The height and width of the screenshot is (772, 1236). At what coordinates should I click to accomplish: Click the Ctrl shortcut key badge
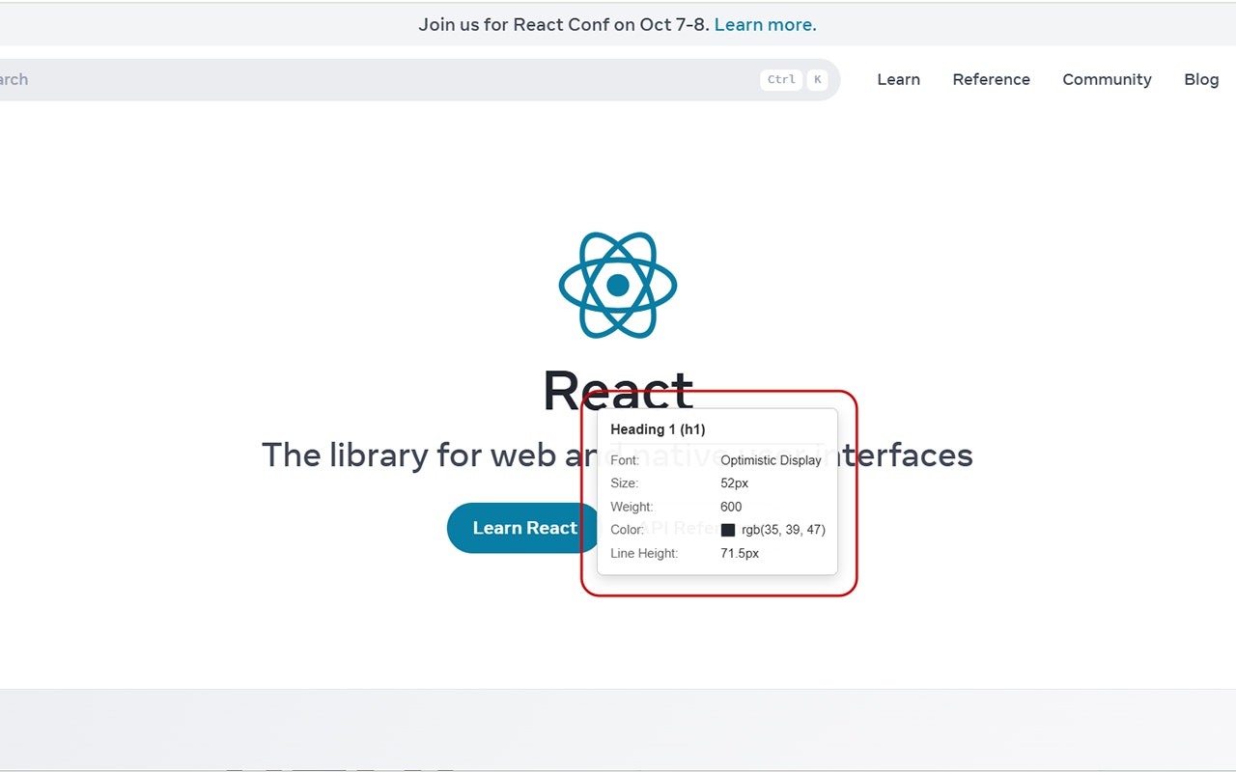[x=781, y=79]
